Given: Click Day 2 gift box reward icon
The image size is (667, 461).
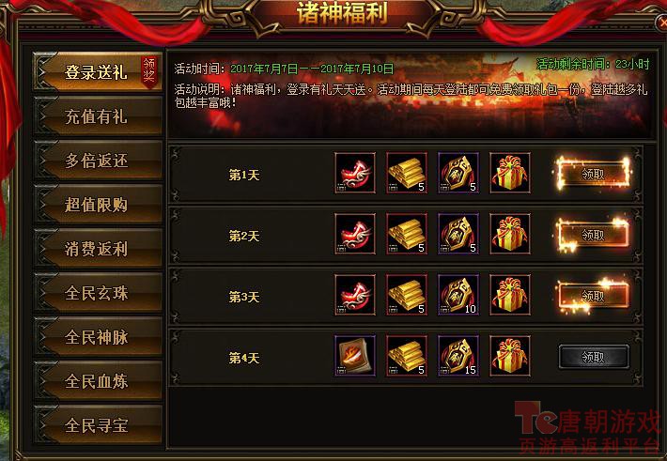Looking at the screenshot, I should pos(510,234).
